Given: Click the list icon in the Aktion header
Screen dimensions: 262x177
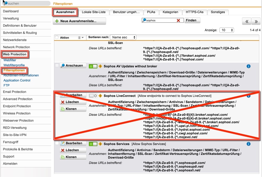Looking at the screenshot, I should (x=79, y=38).
